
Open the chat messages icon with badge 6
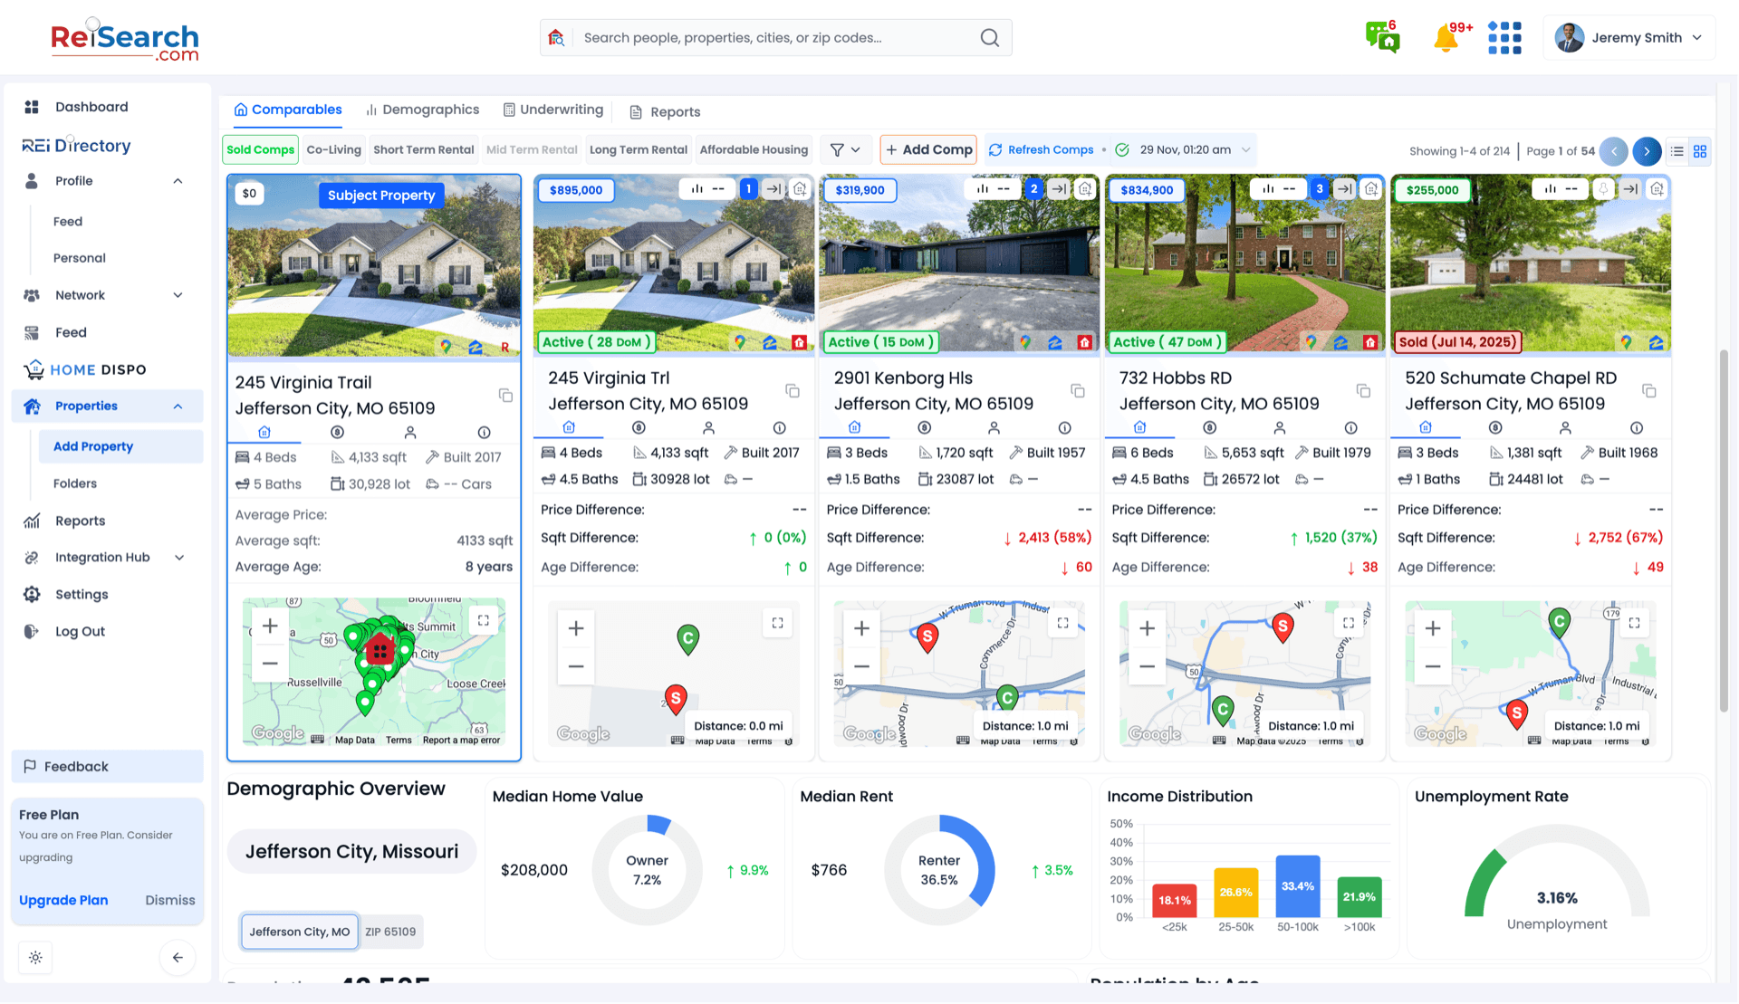pyautogui.click(x=1382, y=37)
